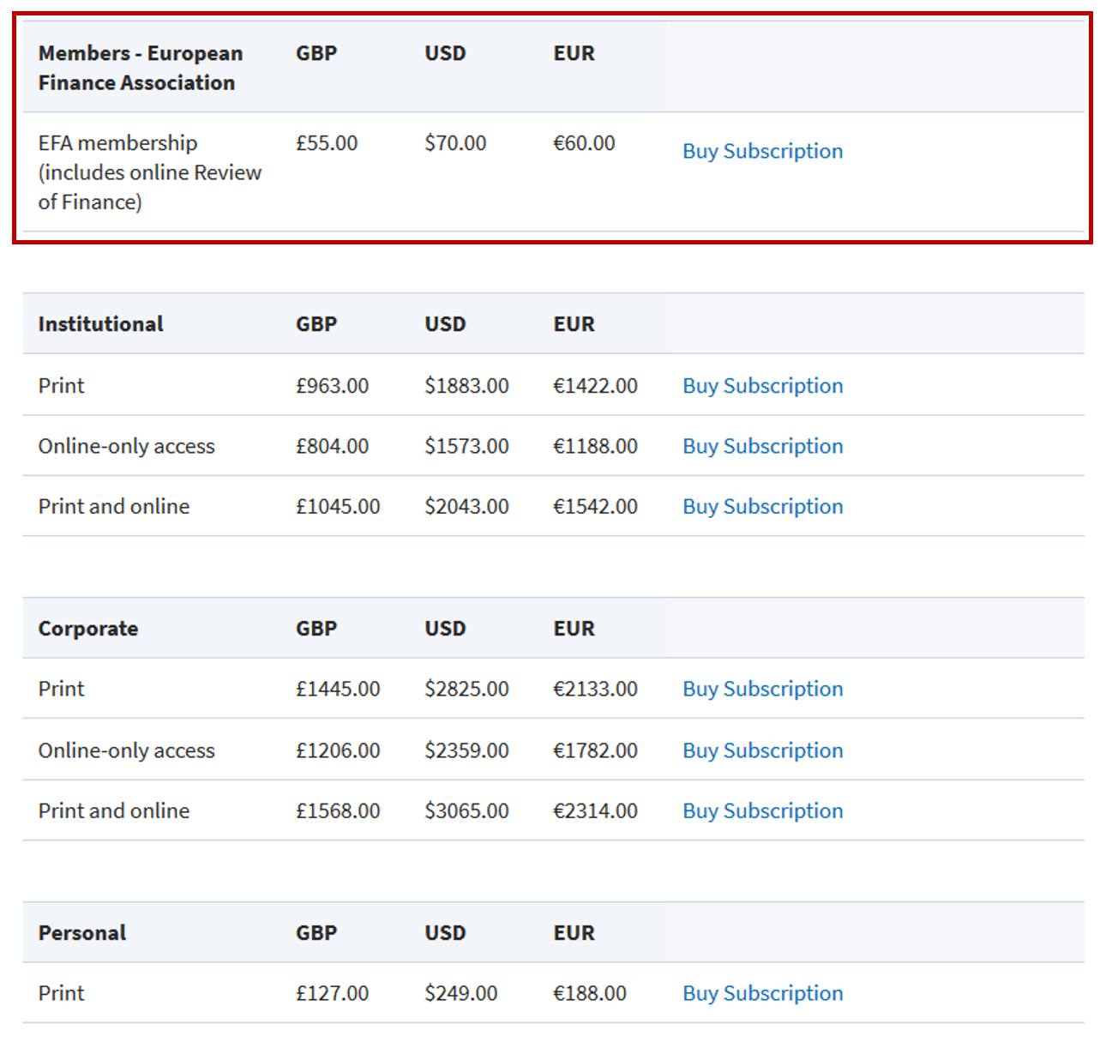This screenshot has height=1042, width=1106.
Task: Select the EFA membership row description text
Action: (x=149, y=172)
